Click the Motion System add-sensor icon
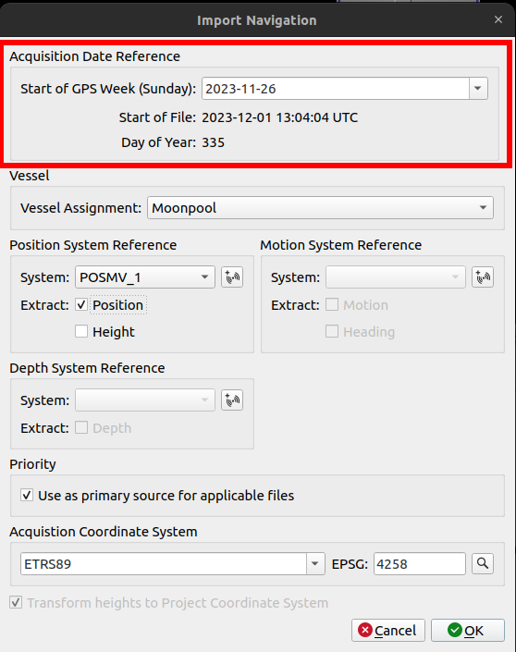Viewport: 516px width, 652px height. tap(483, 277)
